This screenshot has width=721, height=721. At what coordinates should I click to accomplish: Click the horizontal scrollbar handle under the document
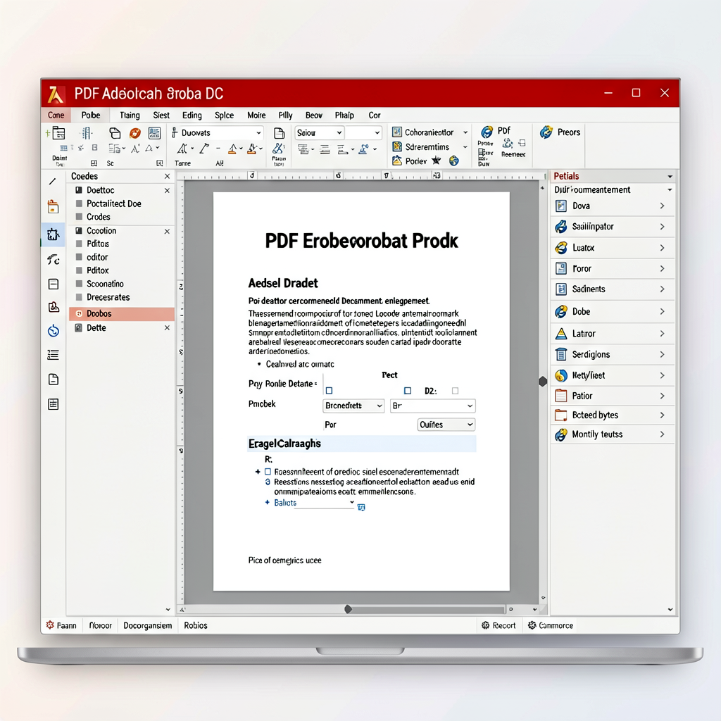(348, 609)
